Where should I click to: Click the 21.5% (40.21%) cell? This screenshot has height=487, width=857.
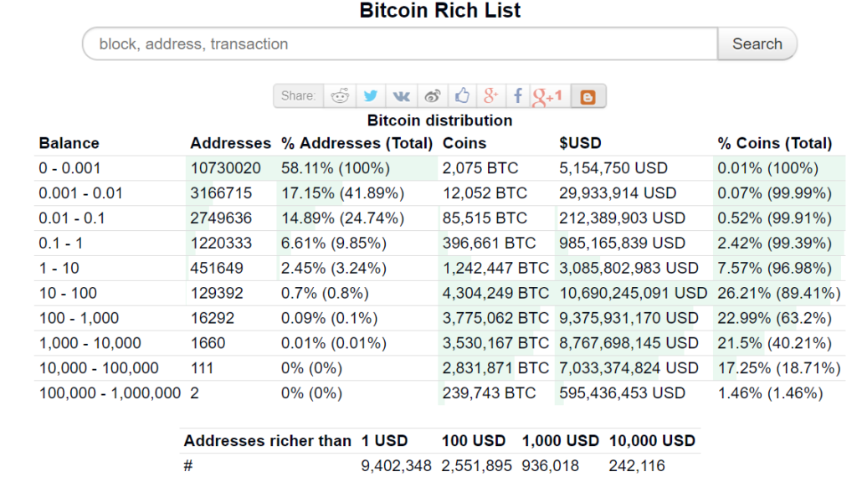click(775, 344)
